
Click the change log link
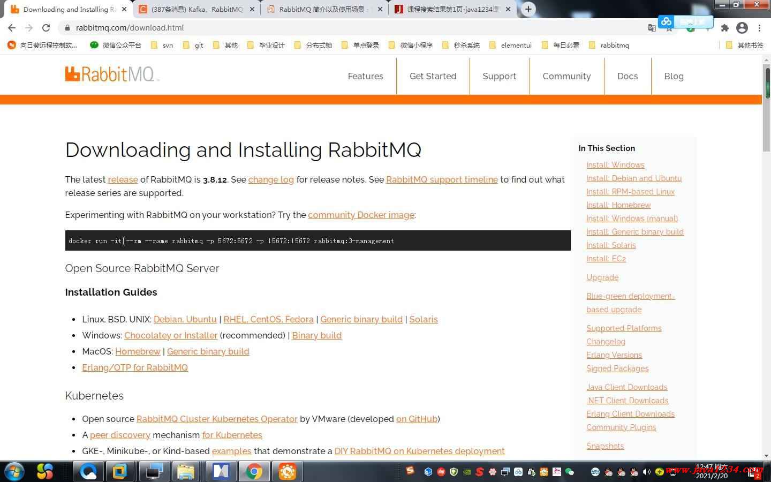(271, 179)
